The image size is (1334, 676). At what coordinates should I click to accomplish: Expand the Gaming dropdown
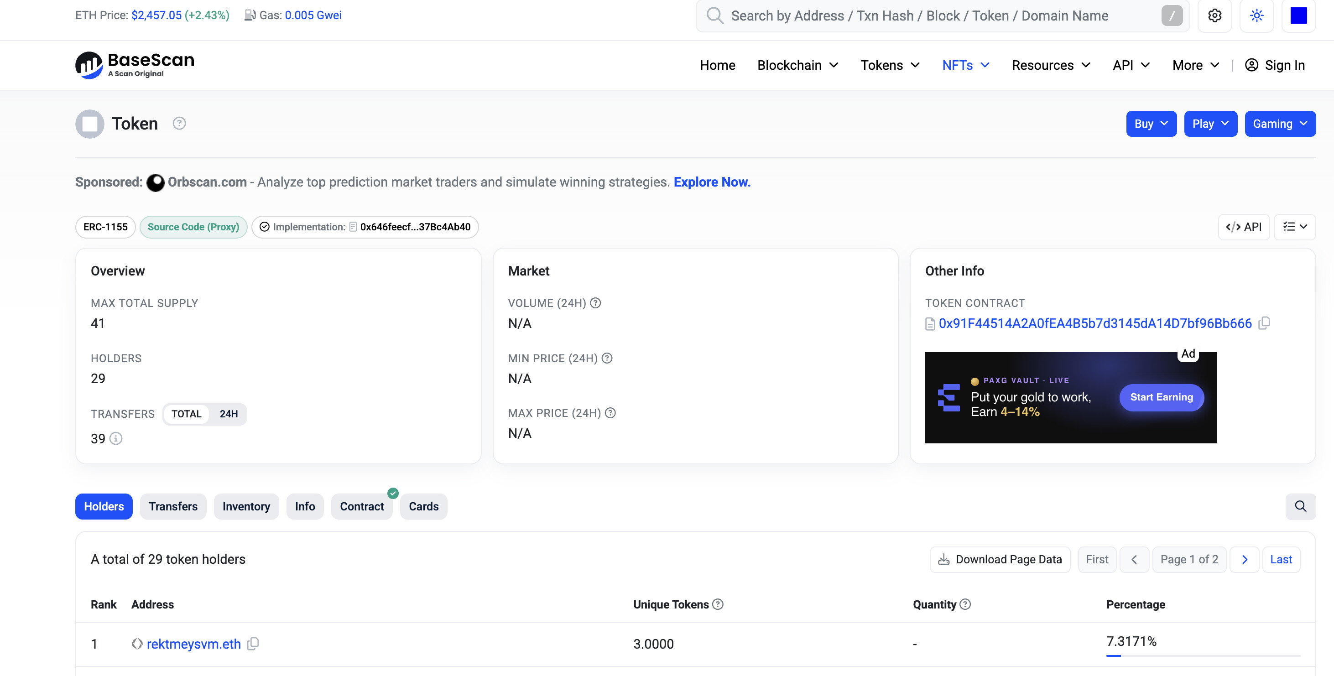pyautogui.click(x=1280, y=124)
